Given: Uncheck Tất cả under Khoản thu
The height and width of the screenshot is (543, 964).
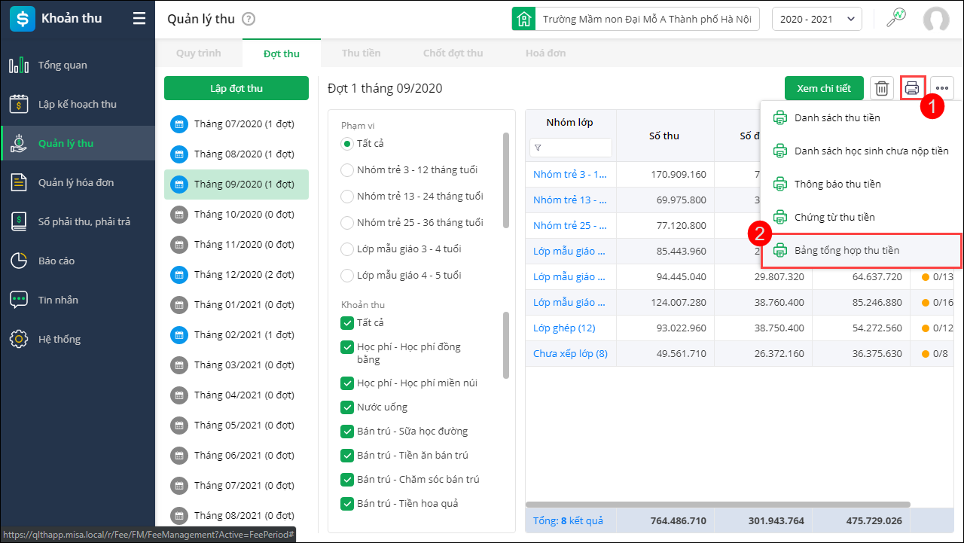Looking at the screenshot, I should [x=347, y=323].
